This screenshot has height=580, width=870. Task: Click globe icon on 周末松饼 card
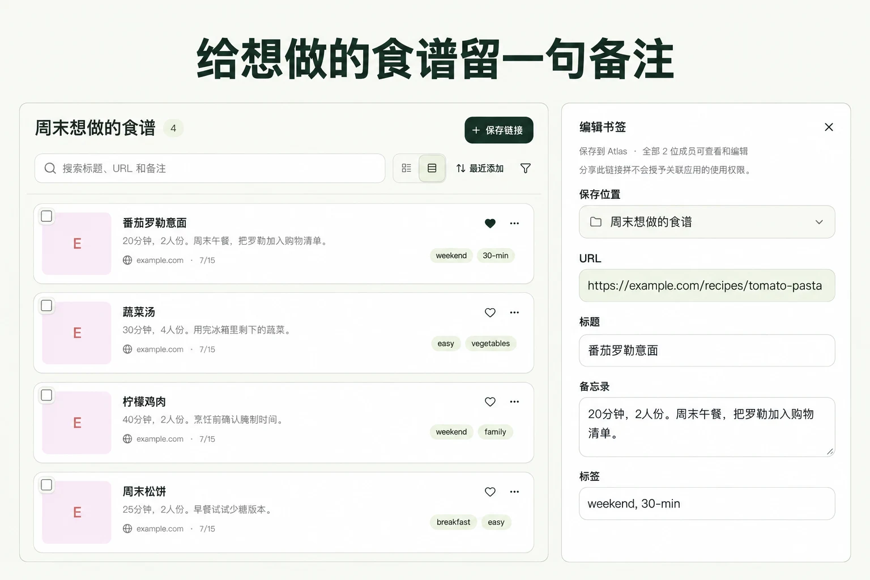point(127,528)
